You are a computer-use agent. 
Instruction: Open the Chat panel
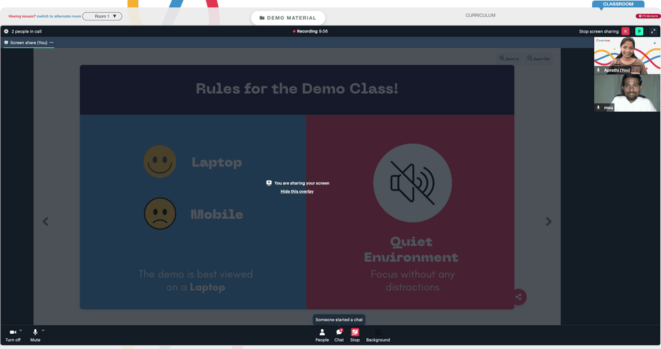339,336
